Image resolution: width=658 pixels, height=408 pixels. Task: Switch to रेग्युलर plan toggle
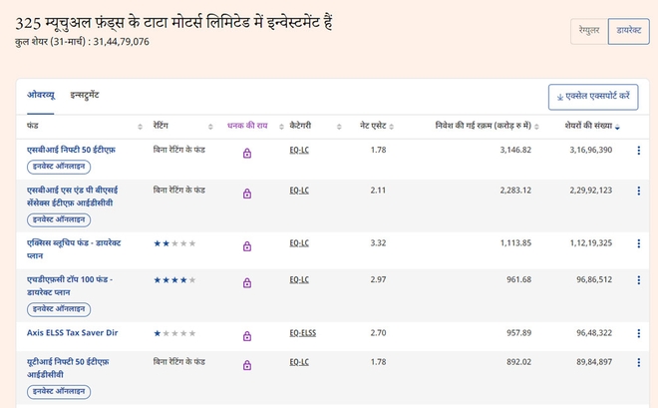(588, 32)
